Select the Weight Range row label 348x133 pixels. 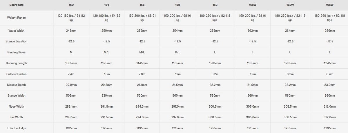(17, 18)
